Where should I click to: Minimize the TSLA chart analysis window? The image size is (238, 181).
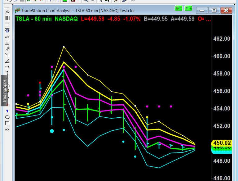202,10
